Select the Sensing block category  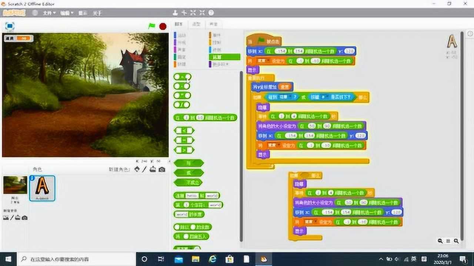point(224,50)
